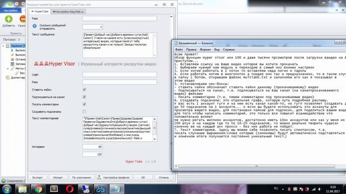This screenshot has width=346, height=194.
Task: Select the red Останов... task row
Action: tap(18, 59)
